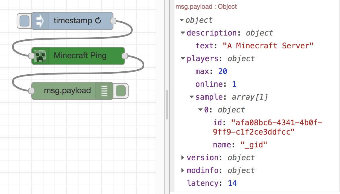
Task: Expand the version object
Action: [x=183, y=157]
